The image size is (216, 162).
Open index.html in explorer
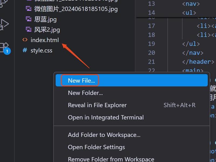(45, 40)
